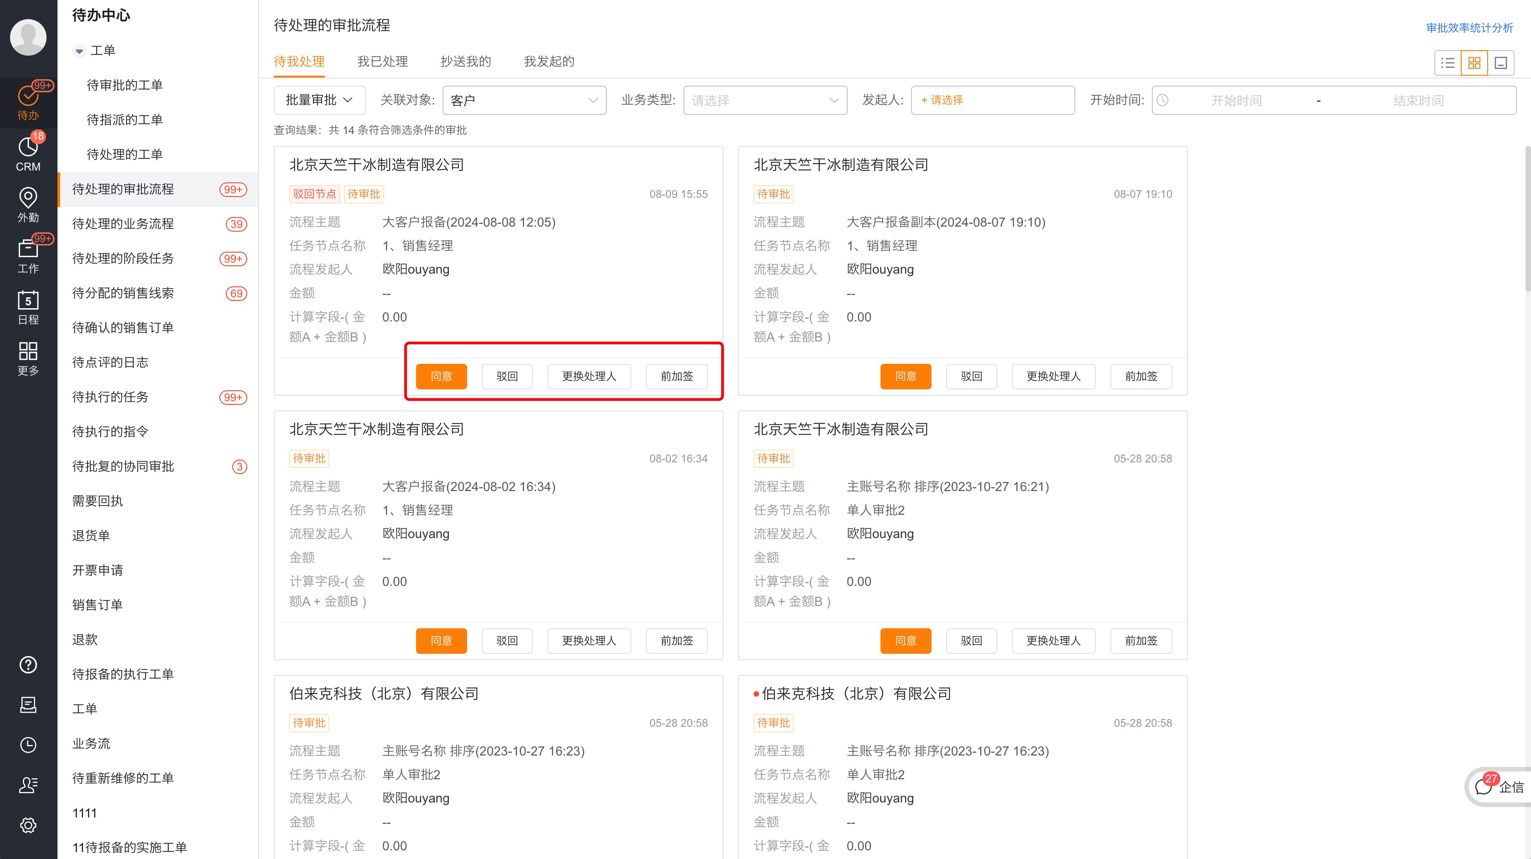1531x859 pixels.
Task: Click the user avatar picture
Action: [28, 37]
